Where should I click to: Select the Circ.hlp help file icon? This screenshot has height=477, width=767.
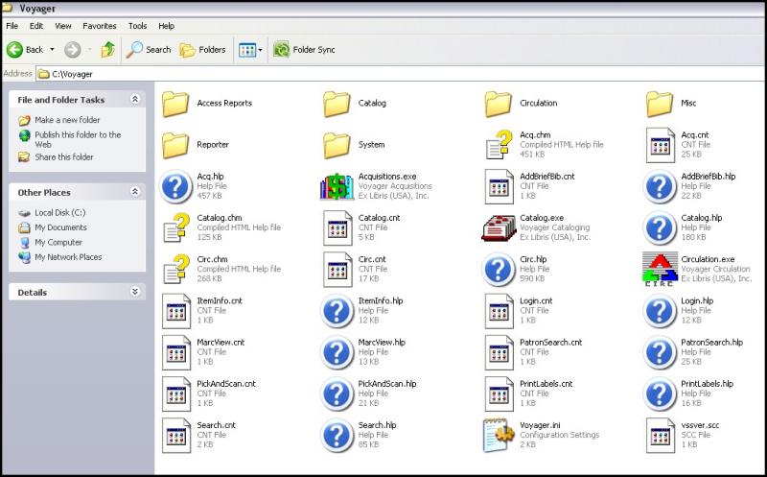pyautogui.click(x=499, y=270)
